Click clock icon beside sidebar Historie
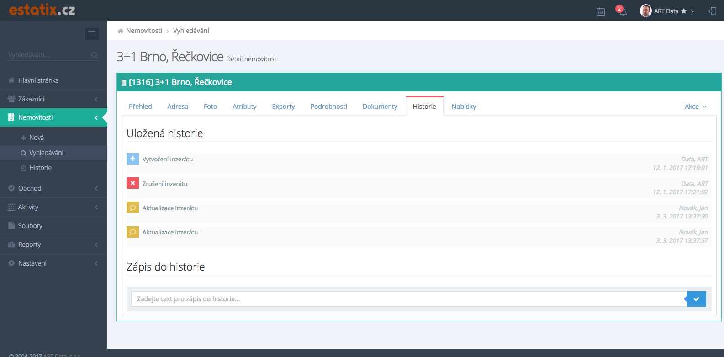 (24, 168)
